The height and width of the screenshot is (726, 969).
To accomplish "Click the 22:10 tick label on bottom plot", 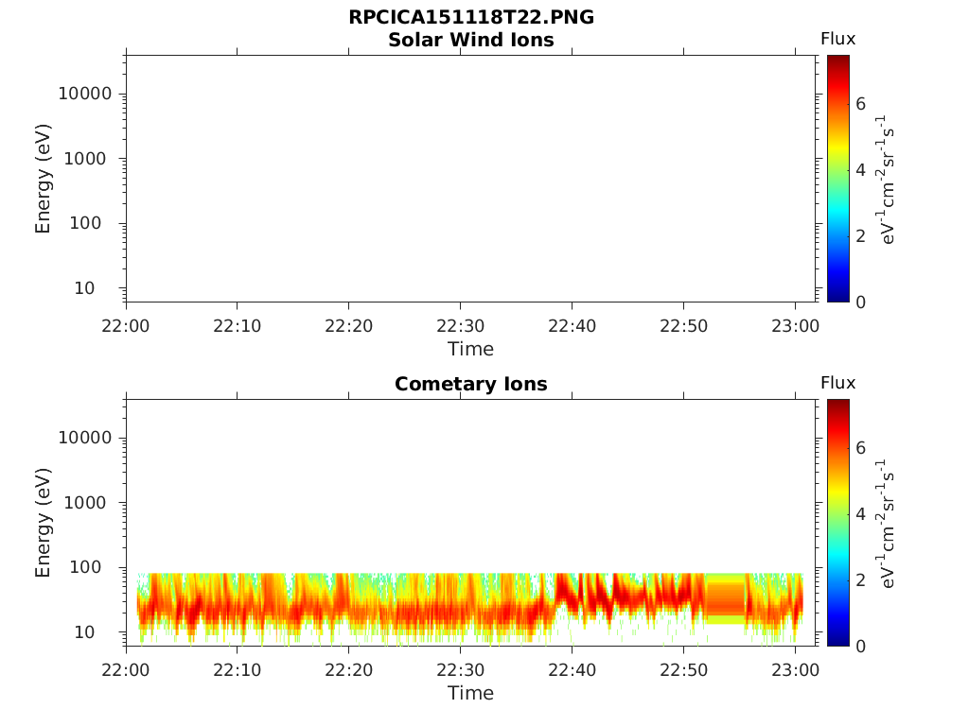I will tap(238, 670).
